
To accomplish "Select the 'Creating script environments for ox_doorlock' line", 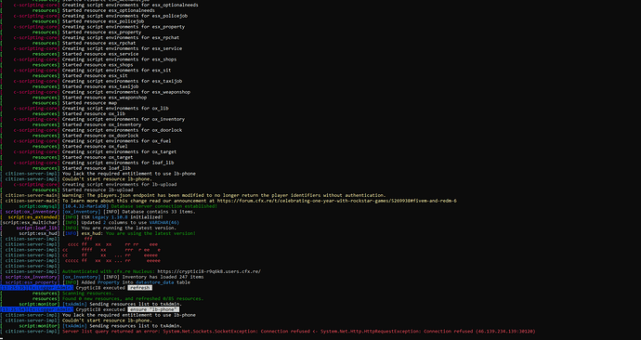I will [x=122, y=130].
